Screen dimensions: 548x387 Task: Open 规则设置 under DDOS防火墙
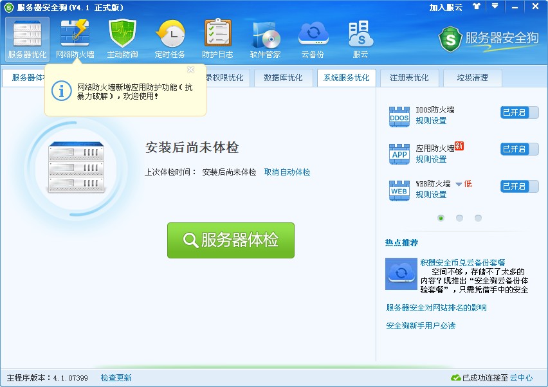(x=431, y=121)
